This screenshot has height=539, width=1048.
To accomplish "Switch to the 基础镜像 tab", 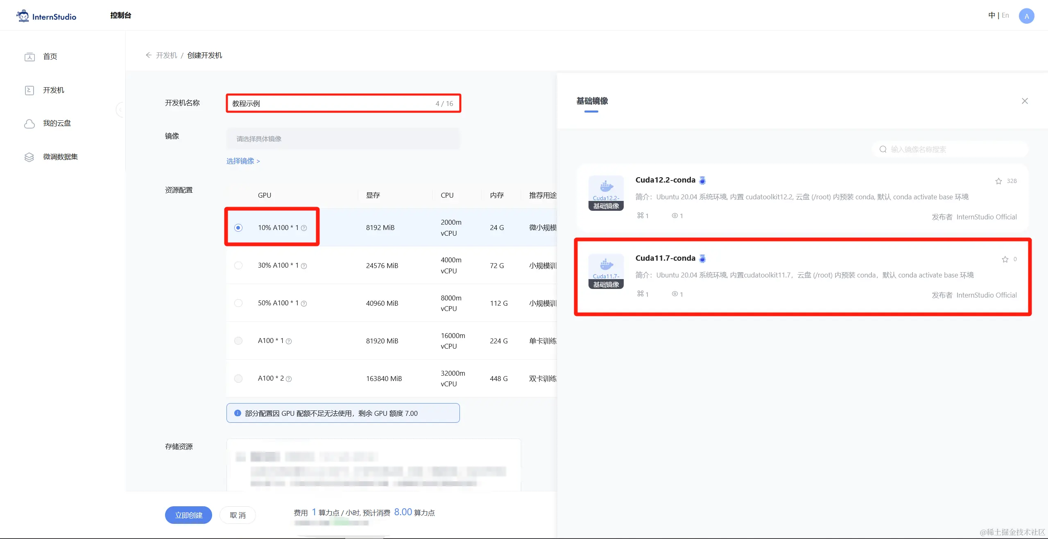I will click(x=592, y=101).
